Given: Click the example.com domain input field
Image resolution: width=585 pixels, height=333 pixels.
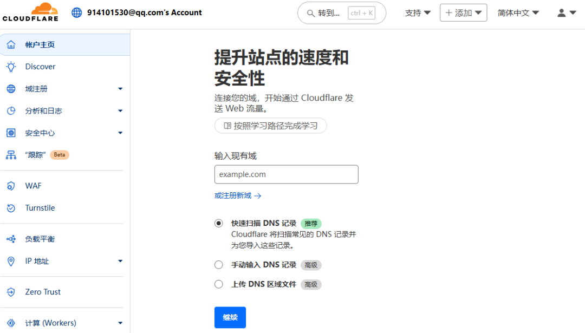Looking at the screenshot, I should (x=286, y=174).
